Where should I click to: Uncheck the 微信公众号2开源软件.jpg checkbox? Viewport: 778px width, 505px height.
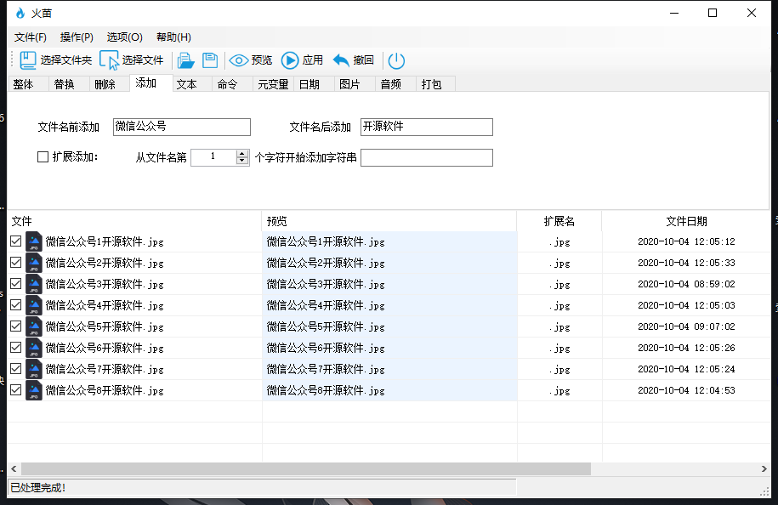(x=16, y=263)
